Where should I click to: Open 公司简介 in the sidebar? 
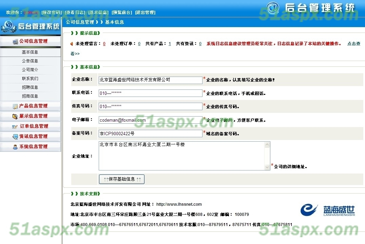(x=30, y=70)
